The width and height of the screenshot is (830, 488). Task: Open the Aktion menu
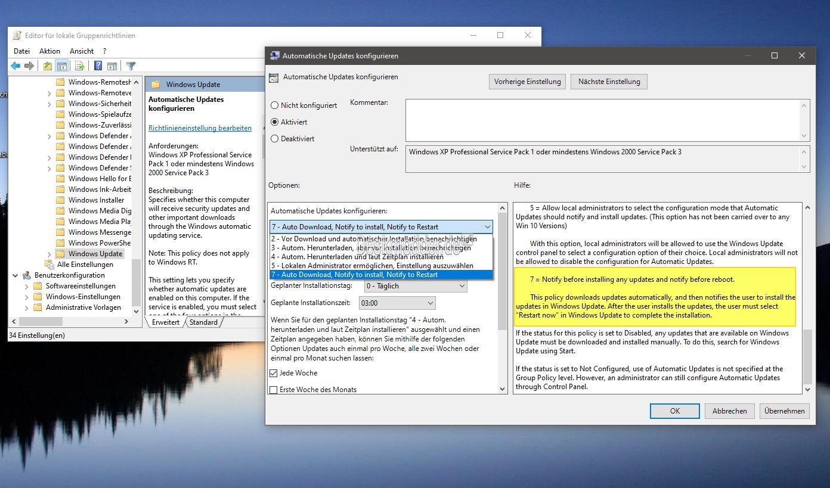point(49,51)
